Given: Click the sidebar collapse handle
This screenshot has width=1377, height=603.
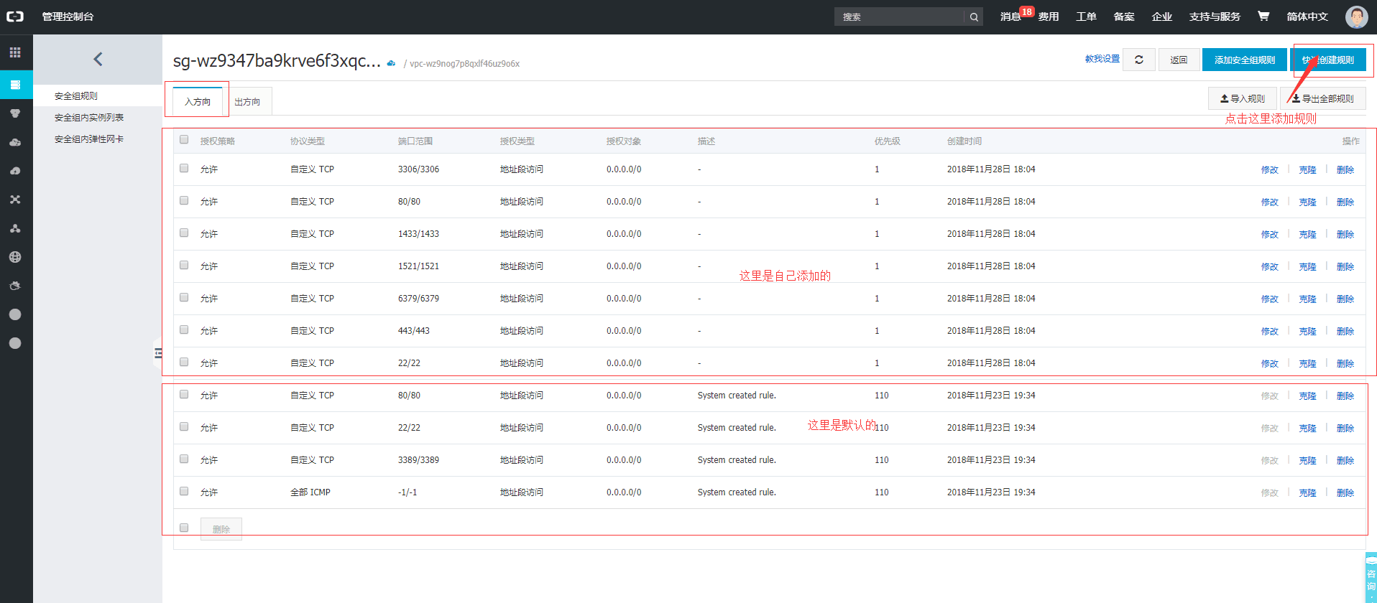Looking at the screenshot, I should pos(157,352).
